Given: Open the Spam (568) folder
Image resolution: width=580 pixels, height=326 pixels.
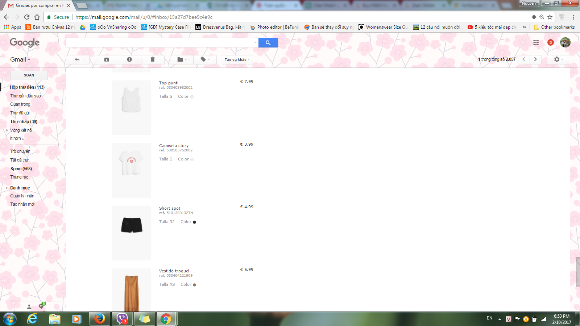Looking at the screenshot, I should pyautogui.click(x=21, y=169).
